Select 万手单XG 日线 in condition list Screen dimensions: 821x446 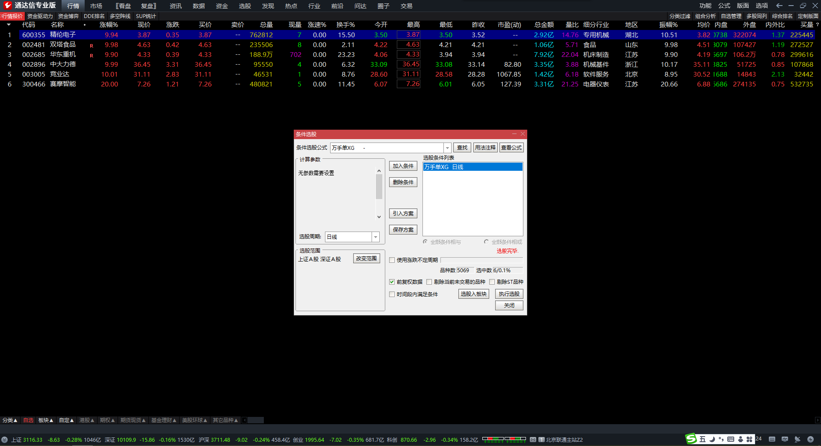click(473, 167)
